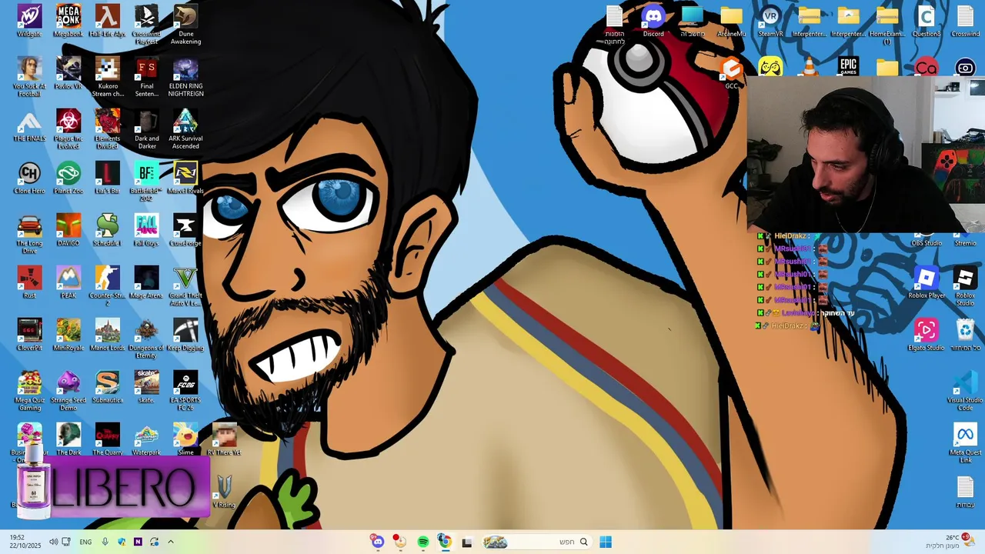Screen dimensions: 985x554
Task: Open Marvel Rivals shortcut
Action: pos(185,178)
